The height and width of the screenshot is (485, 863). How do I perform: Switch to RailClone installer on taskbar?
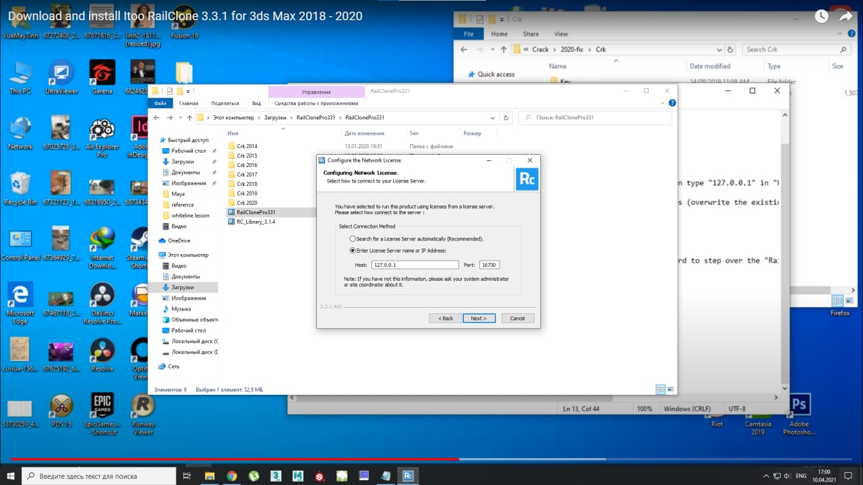tap(407, 476)
